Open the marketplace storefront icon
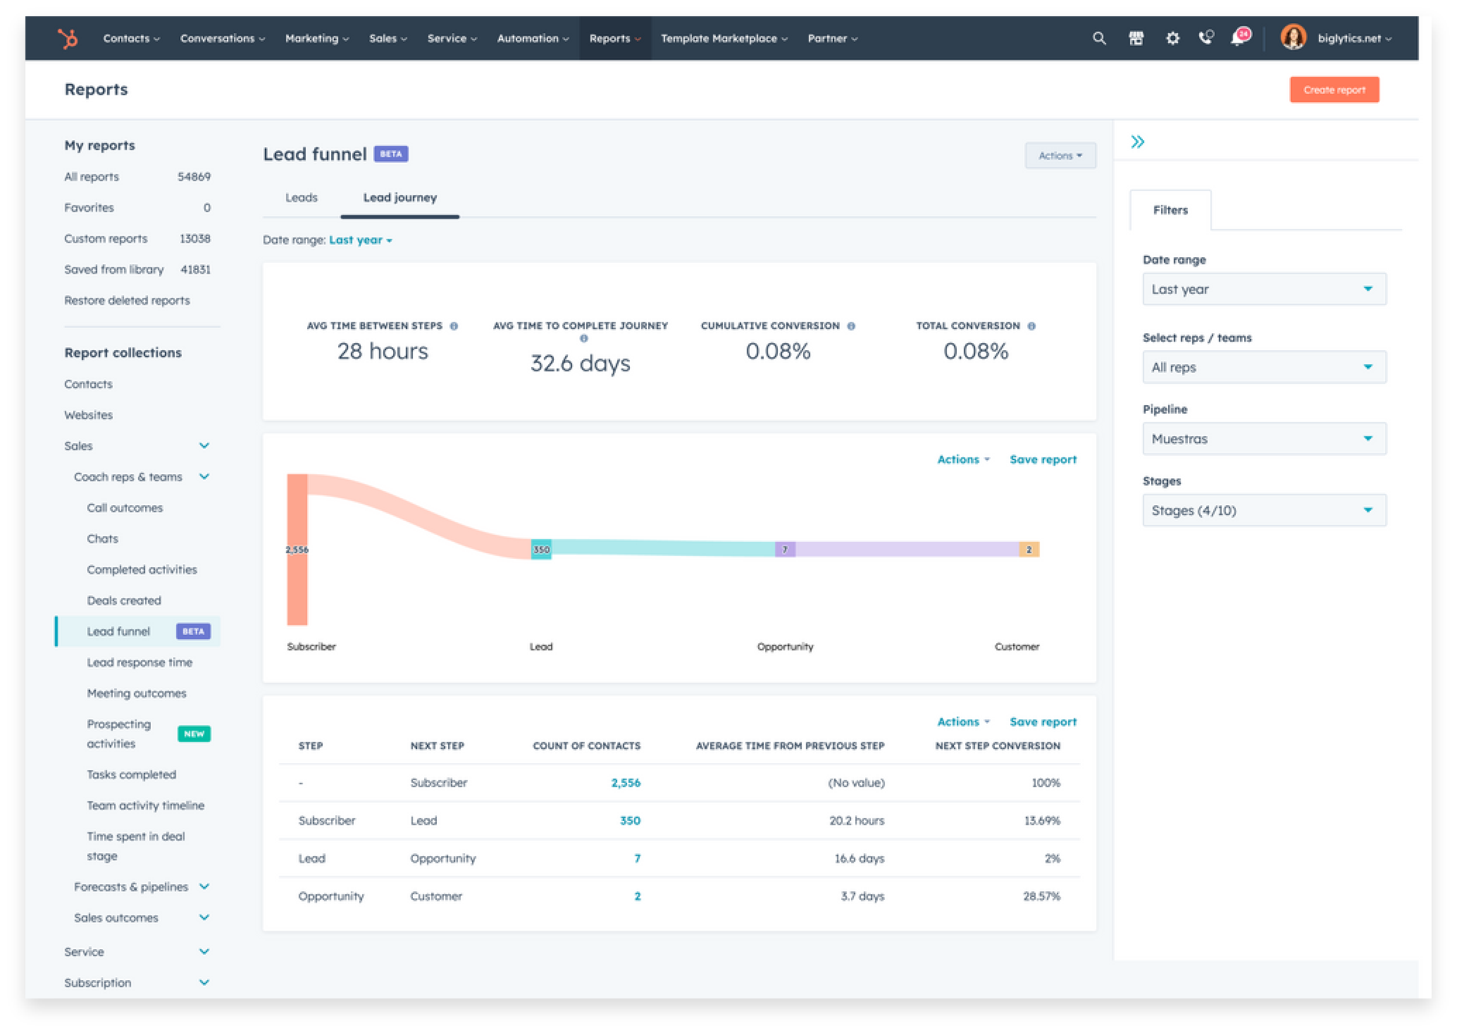 pyautogui.click(x=1136, y=38)
